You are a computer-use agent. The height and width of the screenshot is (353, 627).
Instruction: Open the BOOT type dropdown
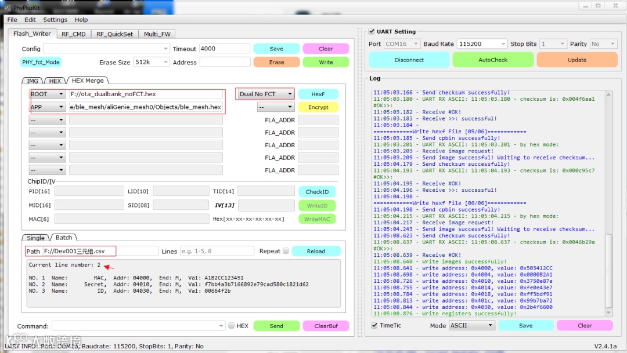pyautogui.click(x=47, y=94)
